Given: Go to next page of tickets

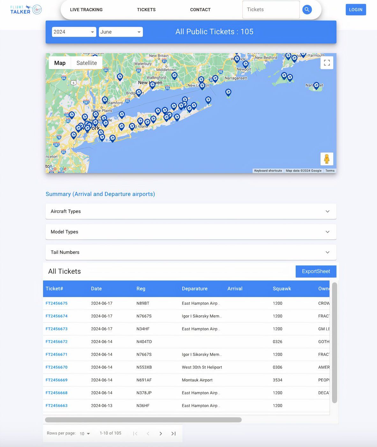Looking at the screenshot, I should 161,434.
